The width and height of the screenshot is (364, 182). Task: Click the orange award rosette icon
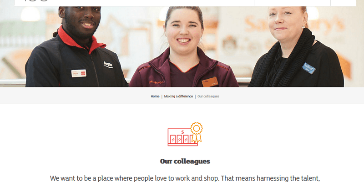click(x=197, y=132)
